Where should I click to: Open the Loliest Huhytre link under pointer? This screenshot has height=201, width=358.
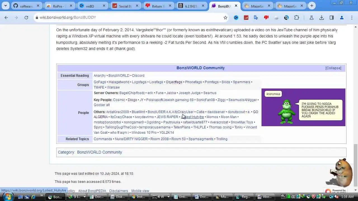click(192, 117)
